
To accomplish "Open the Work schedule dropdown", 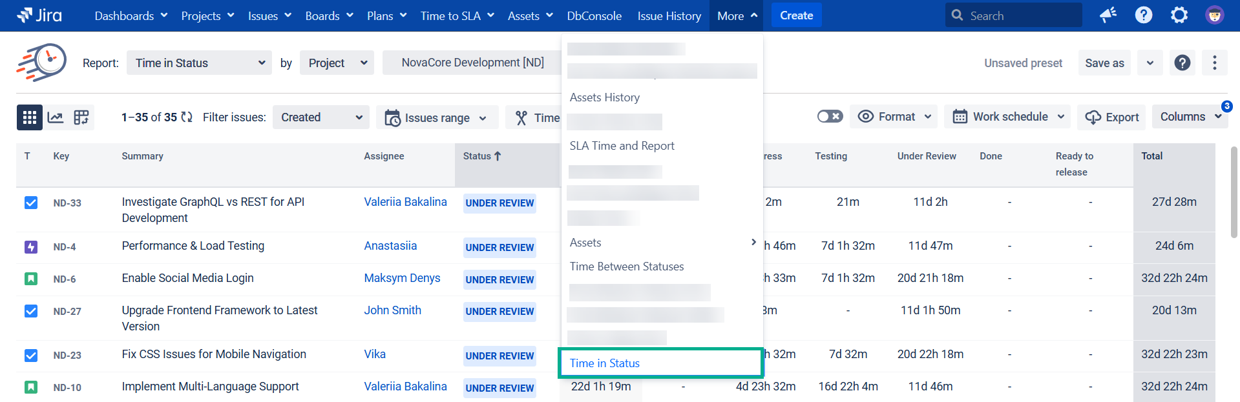I will pyautogui.click(x=1007, y=117).
